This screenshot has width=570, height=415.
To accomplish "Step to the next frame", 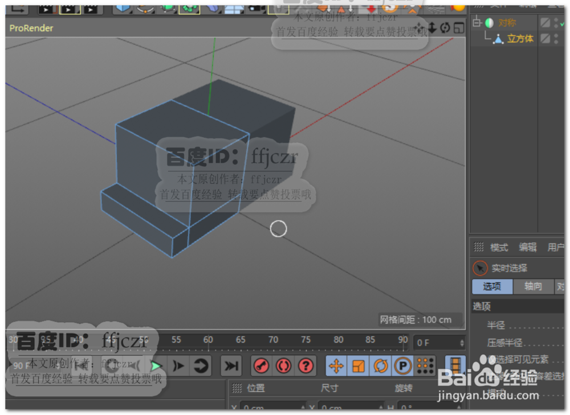I will pos(178,366).
